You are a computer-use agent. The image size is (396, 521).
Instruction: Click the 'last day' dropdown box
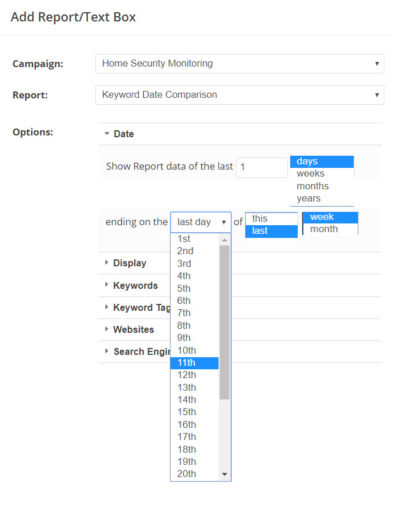click(201, 222)
